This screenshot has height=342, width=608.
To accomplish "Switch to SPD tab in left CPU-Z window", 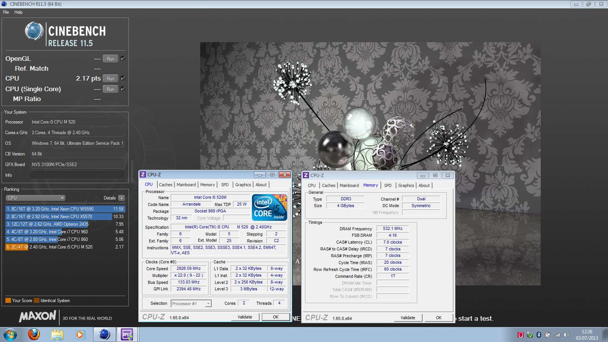I will coord(225,185).
